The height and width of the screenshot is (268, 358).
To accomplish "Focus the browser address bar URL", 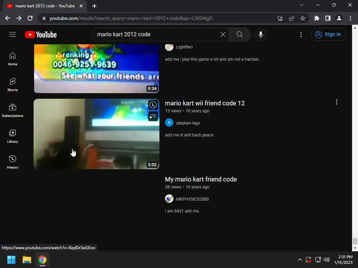I will coord(131,18).
